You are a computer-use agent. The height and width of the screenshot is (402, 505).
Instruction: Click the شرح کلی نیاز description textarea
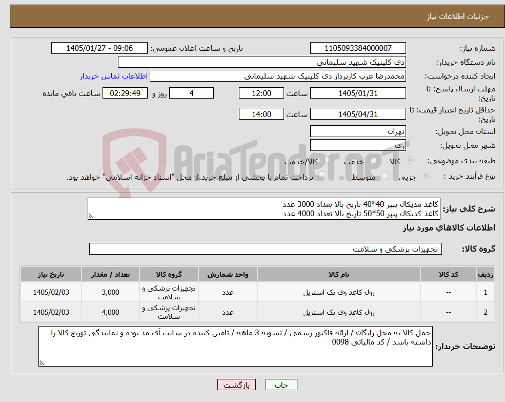(264, 209)
